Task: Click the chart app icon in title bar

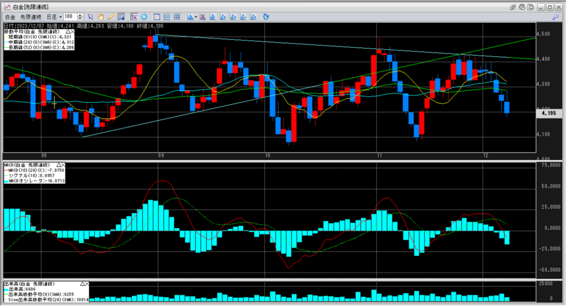Action: click(7, 7)
